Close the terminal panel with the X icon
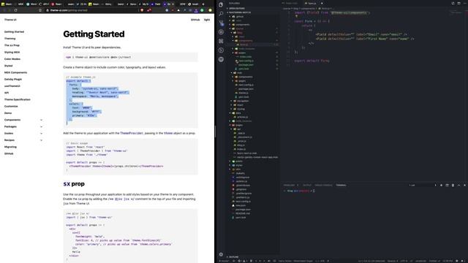 464,185
